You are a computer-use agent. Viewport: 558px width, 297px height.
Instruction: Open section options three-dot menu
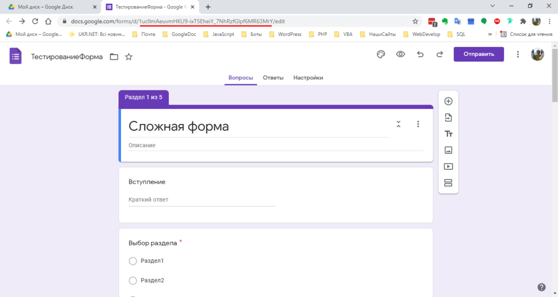click(x=418, y=124)
